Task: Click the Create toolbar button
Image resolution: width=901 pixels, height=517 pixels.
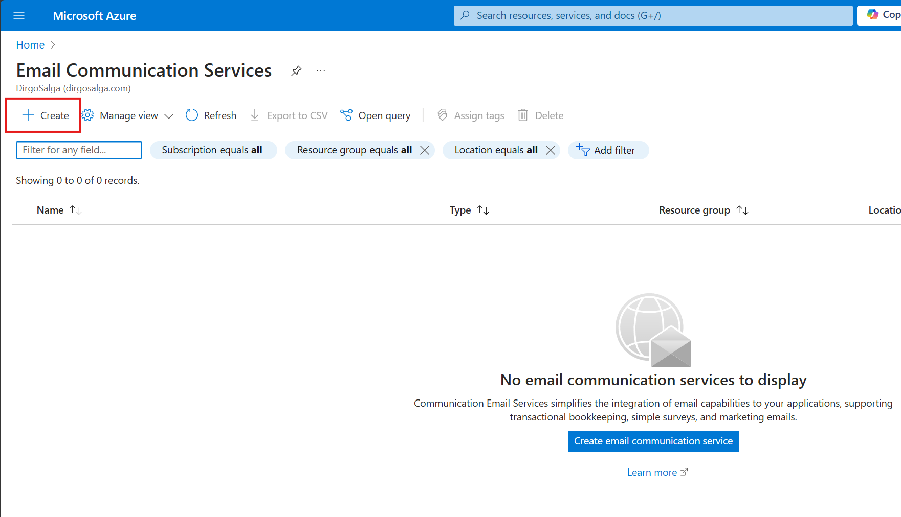Action: click(46, 115)
